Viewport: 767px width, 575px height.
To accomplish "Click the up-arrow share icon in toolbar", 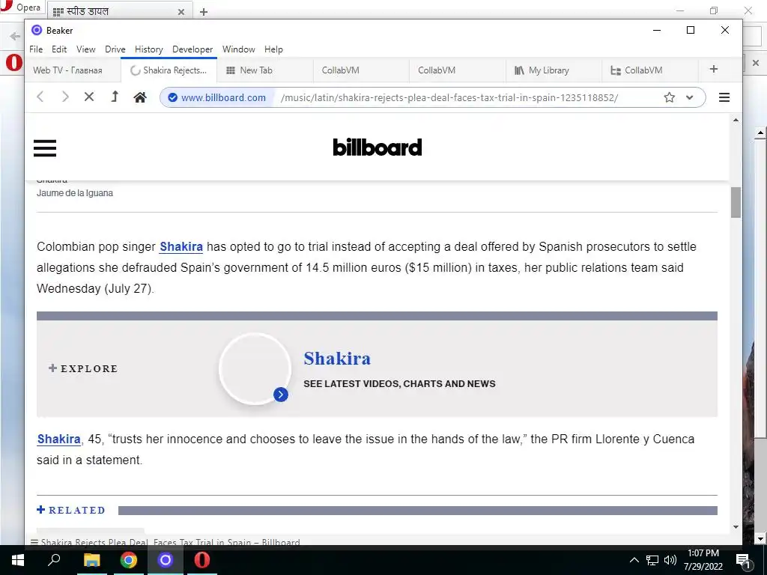I will (115, 97).
